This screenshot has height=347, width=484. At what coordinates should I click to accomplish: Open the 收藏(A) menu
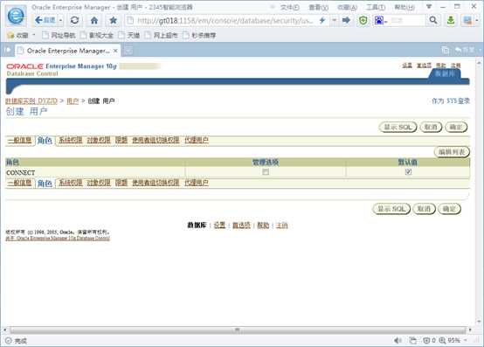347,7
